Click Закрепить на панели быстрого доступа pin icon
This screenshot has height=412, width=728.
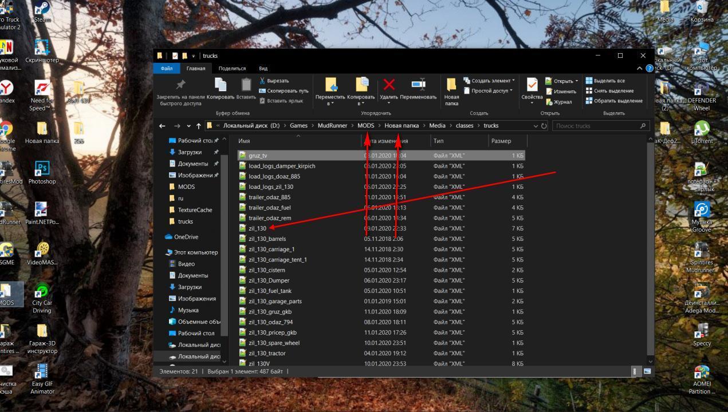pyautogui.click(x=180, y=85)
